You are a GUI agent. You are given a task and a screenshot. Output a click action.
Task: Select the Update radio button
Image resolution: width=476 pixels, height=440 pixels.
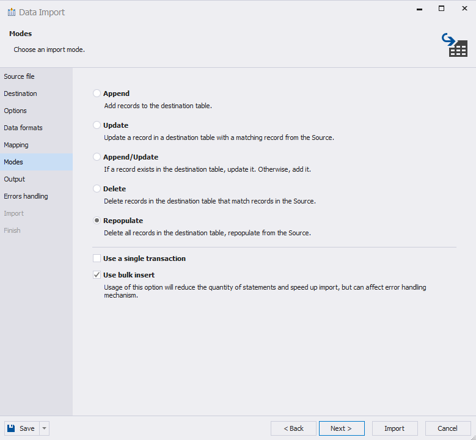pos(97,125)
